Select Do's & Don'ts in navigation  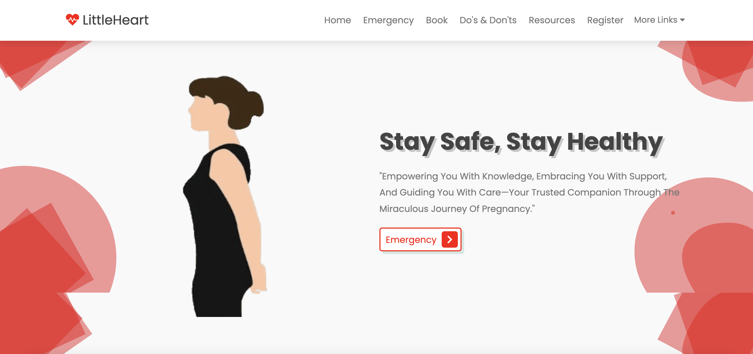coord(488,20)
